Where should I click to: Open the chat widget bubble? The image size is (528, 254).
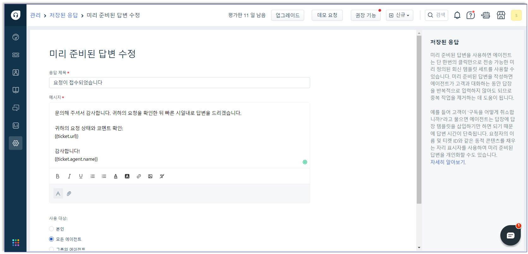click(510, 235)
